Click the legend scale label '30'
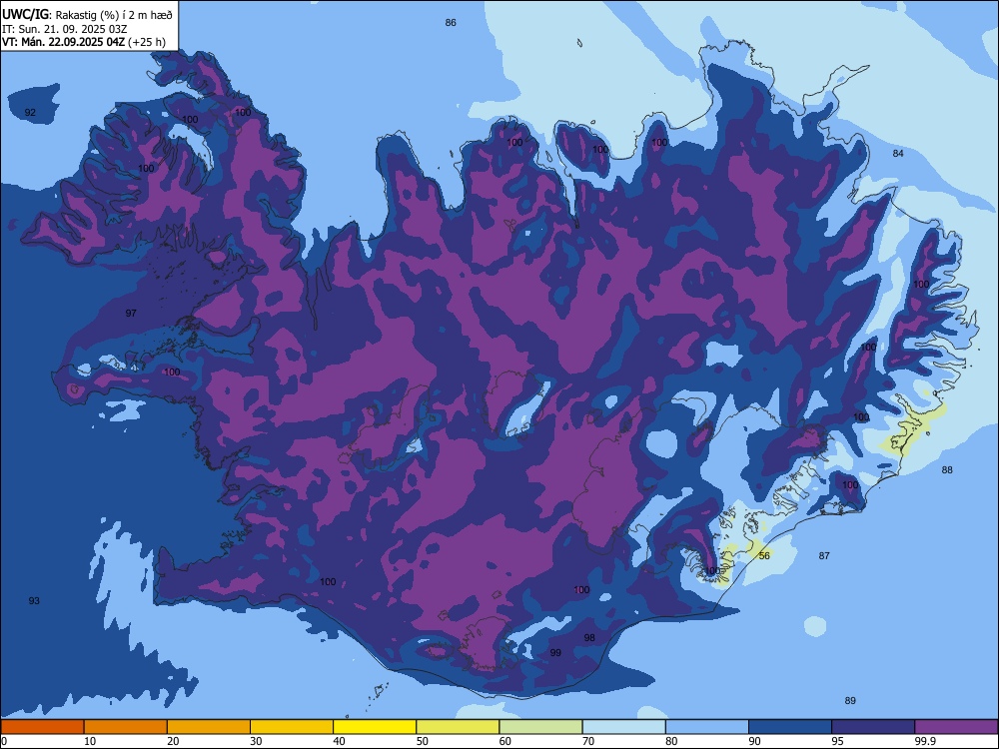 [x=256, y=741]
